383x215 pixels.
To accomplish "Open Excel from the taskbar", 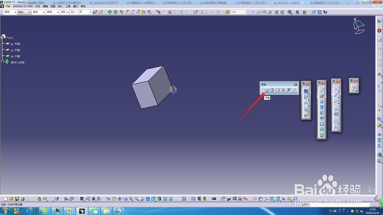I will click(70, 211).
